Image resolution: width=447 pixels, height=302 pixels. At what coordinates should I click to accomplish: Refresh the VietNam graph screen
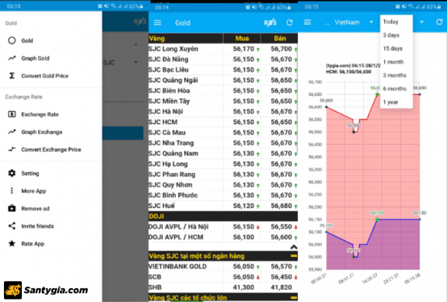[x=439, y=23]
